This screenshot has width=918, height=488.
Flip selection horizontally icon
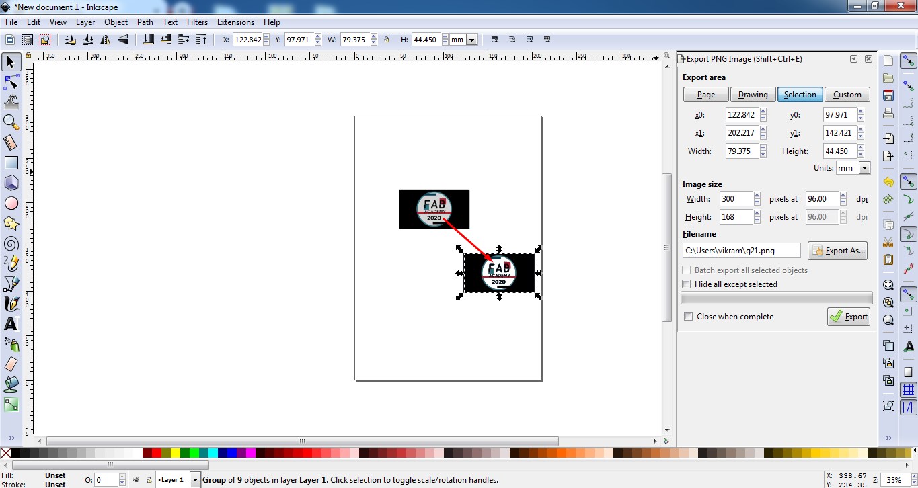106,40
